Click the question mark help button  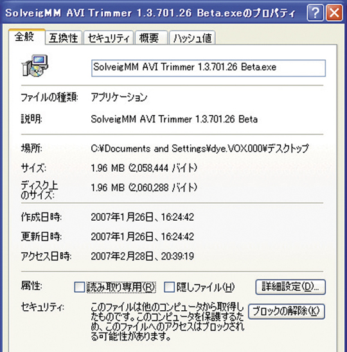click(x=315, y=13)
